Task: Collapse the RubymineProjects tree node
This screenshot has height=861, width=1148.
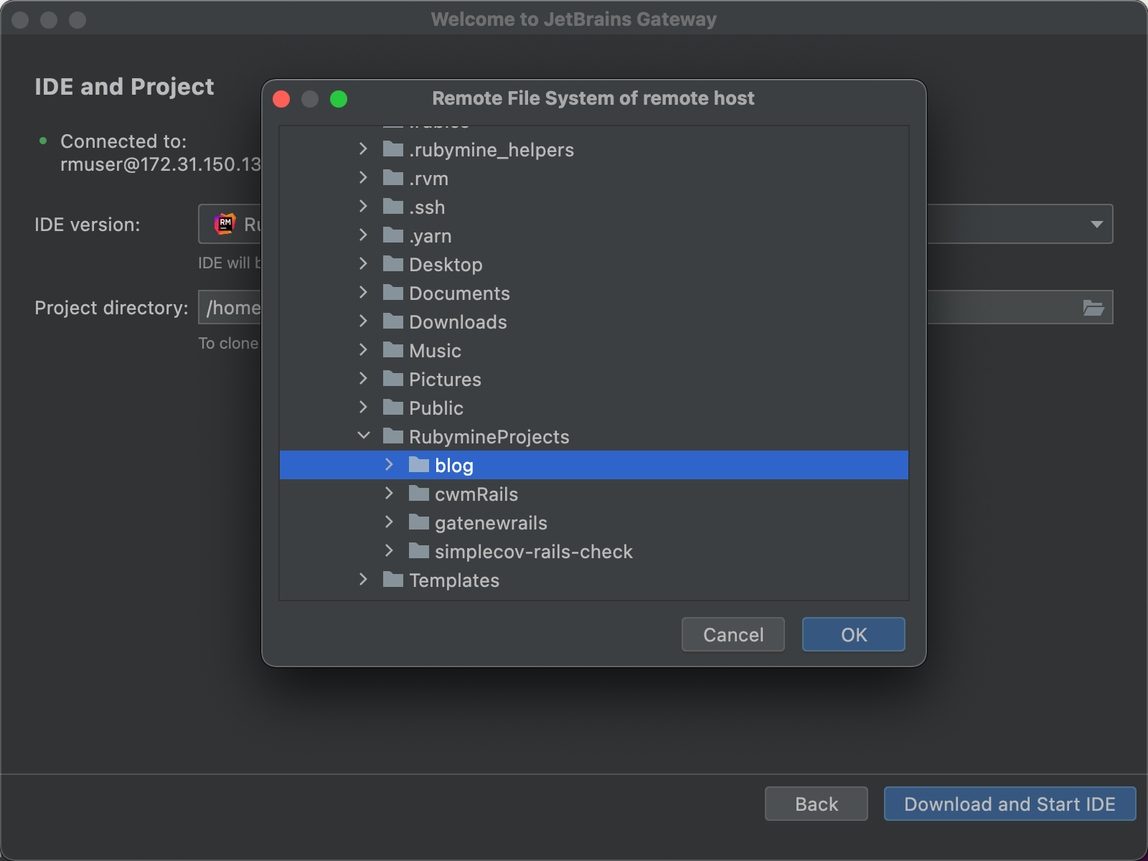Action: (364, 436)
